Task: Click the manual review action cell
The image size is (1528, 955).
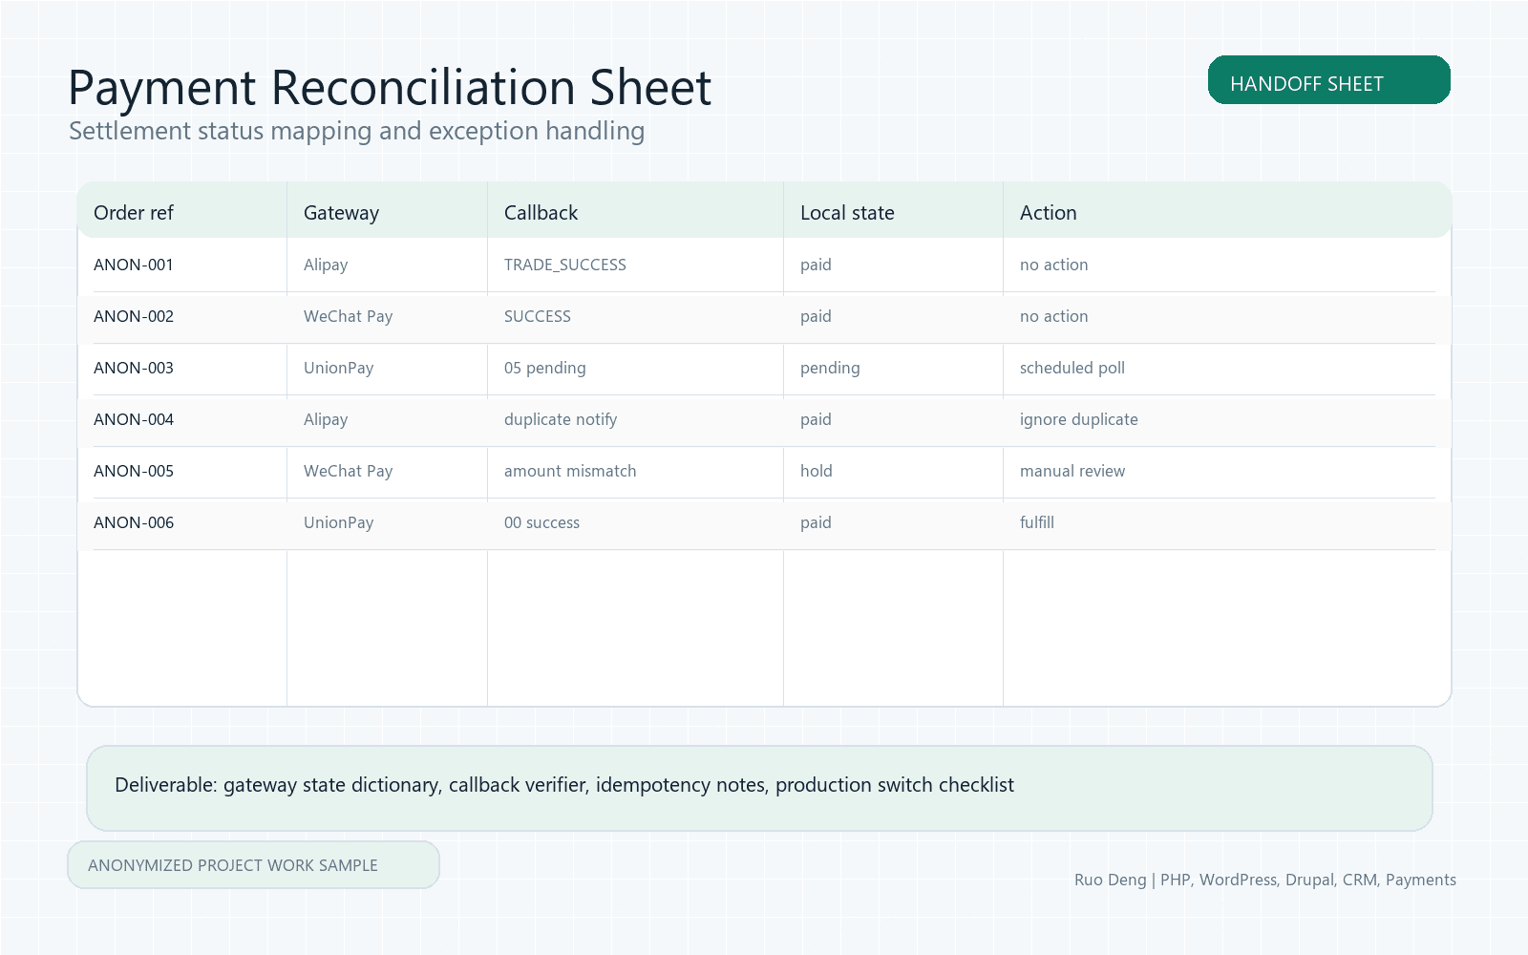Action: click(x=1072, y=471)
